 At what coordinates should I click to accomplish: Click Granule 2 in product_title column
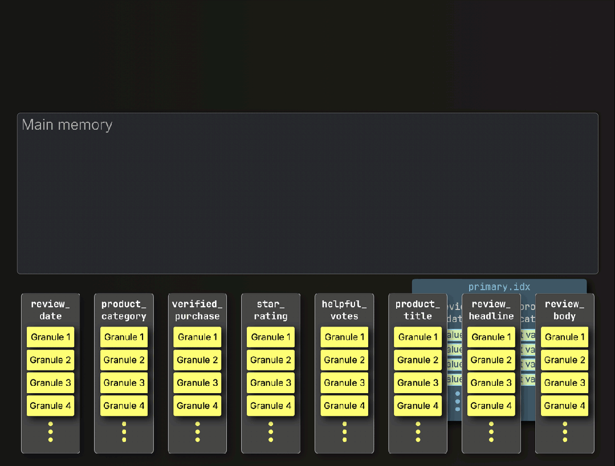pyautogui.click(x=418, y=360)
